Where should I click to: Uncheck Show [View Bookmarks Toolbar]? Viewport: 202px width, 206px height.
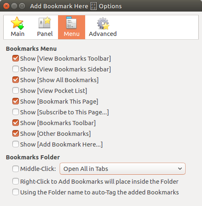click(16, 58)
